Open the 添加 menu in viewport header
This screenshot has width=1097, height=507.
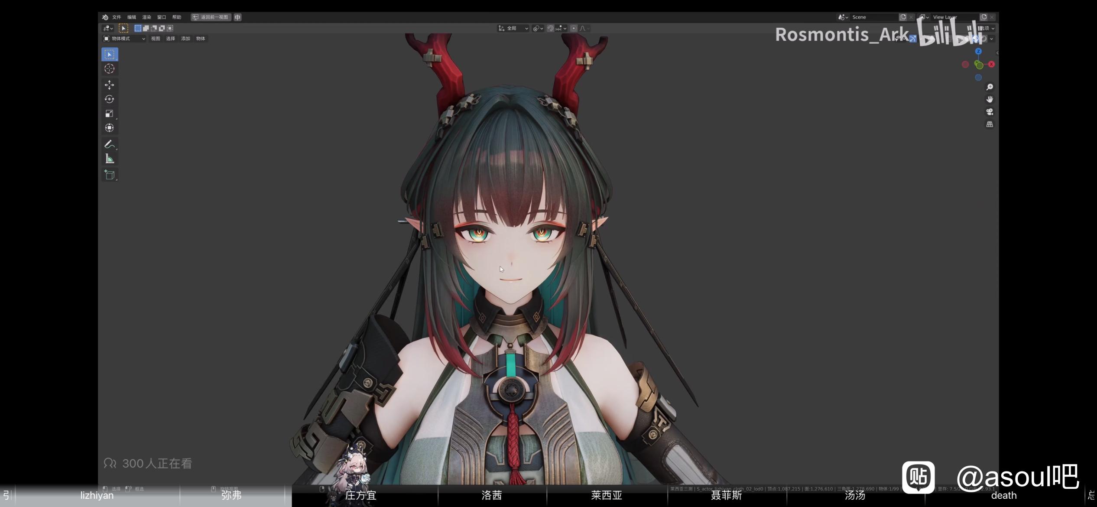click(185, 39)
